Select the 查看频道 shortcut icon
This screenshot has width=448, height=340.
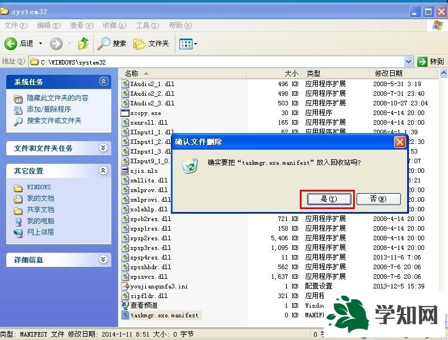click(125, 305)
